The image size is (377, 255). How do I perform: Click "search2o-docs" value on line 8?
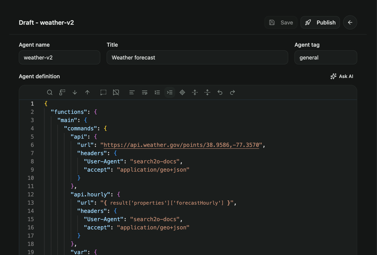[x=155, y=161]
